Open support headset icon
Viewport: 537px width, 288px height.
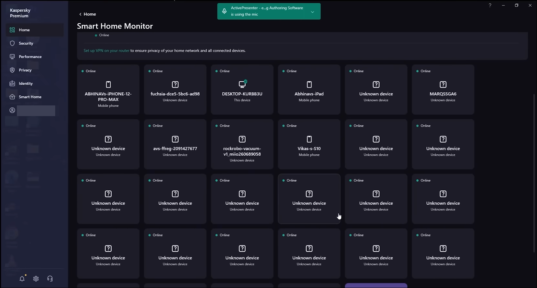(50, 279)
